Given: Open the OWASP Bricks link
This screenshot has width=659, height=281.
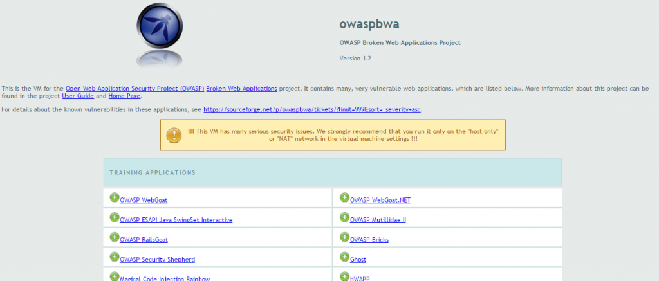Looking at the screenshot, I should coord(369,240).
